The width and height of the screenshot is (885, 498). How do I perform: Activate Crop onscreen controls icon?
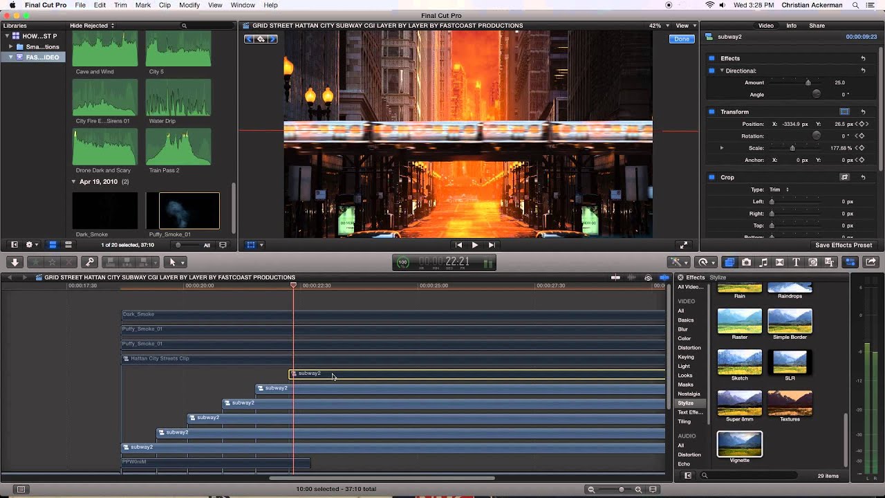pyautogui.click(x=844, y=177)
